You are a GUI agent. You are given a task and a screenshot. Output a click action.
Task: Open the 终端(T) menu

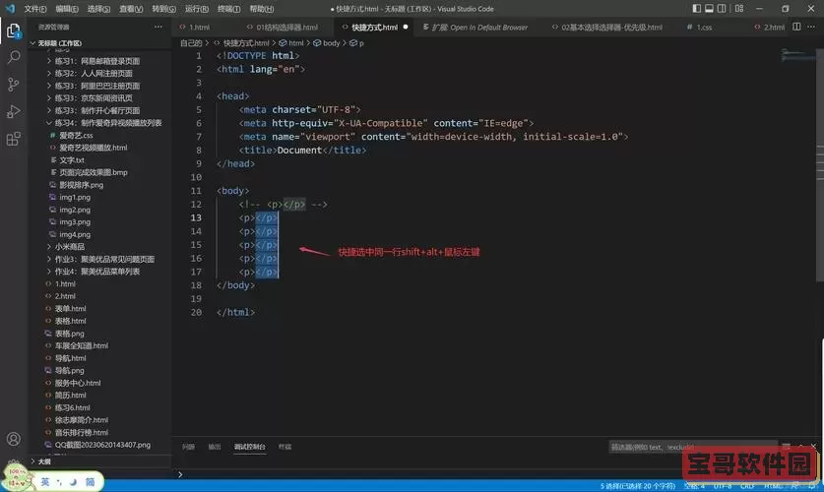228,9
